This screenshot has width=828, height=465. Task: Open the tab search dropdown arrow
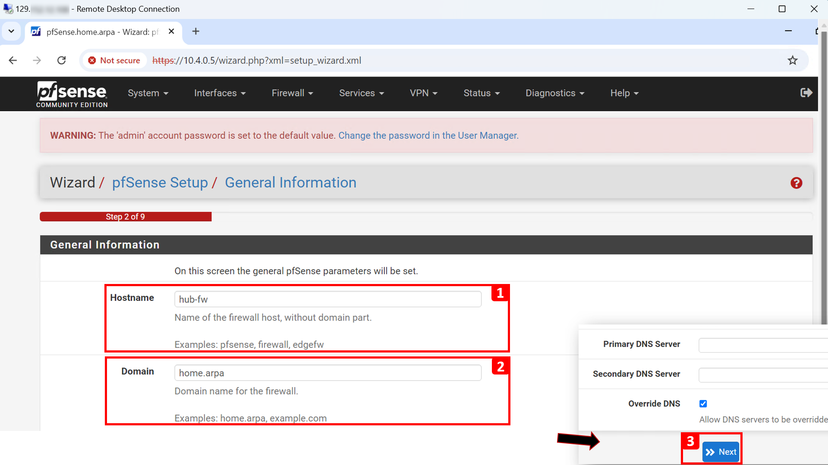tap(11, 31)
